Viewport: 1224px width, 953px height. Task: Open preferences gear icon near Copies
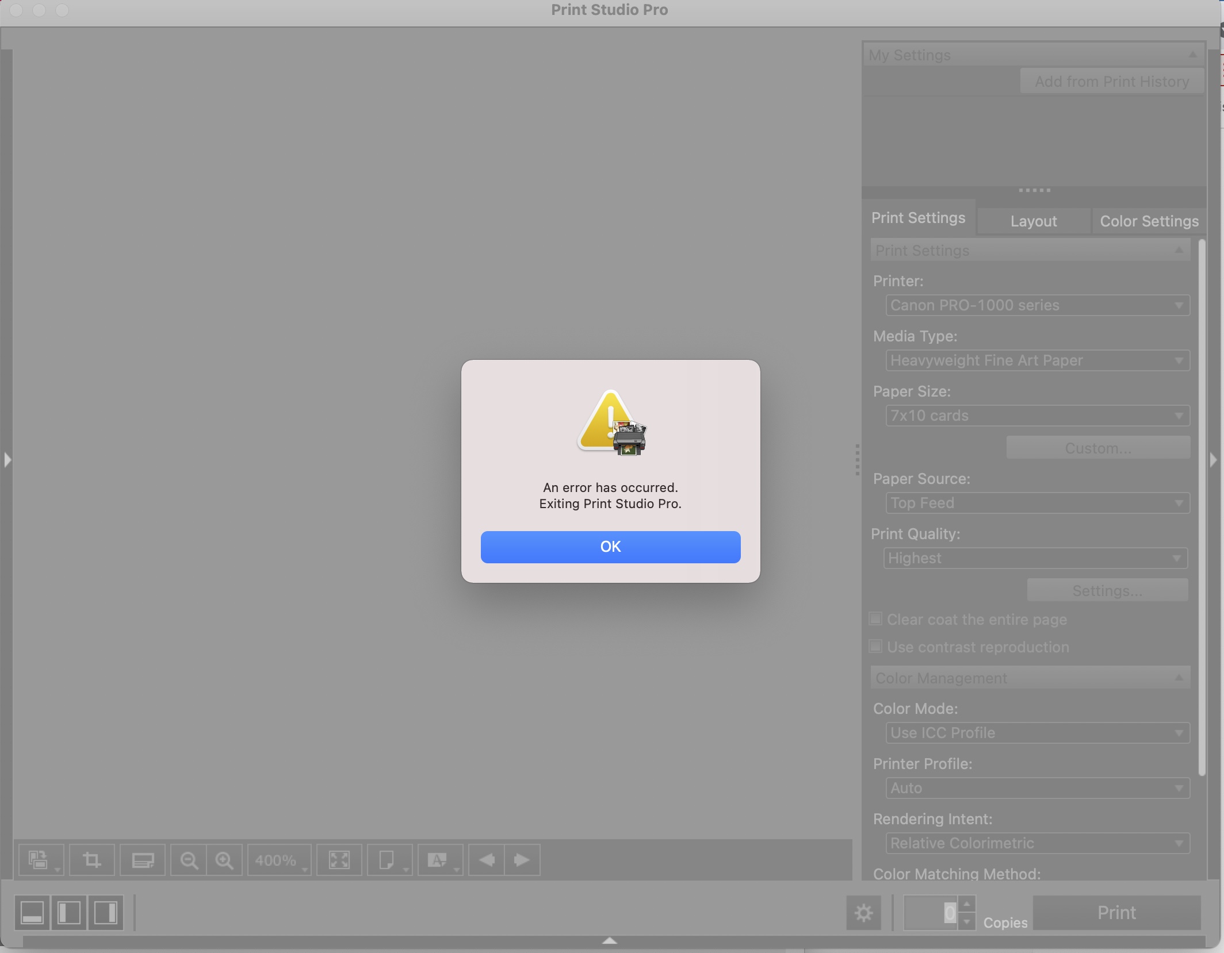[863, 913]
